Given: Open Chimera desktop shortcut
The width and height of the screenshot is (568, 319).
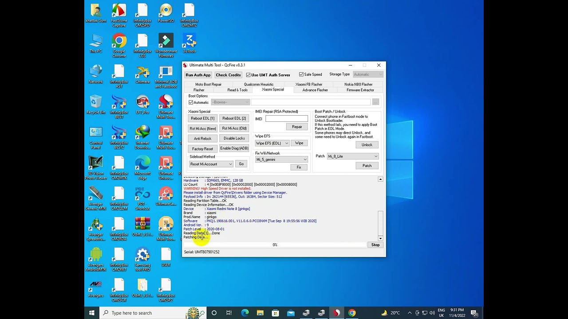Looking at the screenshot, I should [142, 74].
